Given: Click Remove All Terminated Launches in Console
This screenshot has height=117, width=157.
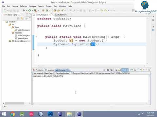Looking at the screenshot, I should click(112, 70).
